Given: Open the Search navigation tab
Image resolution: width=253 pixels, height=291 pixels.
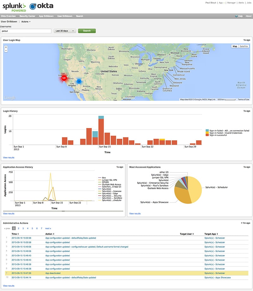Looking at the screenshot, I should (79, 16).
